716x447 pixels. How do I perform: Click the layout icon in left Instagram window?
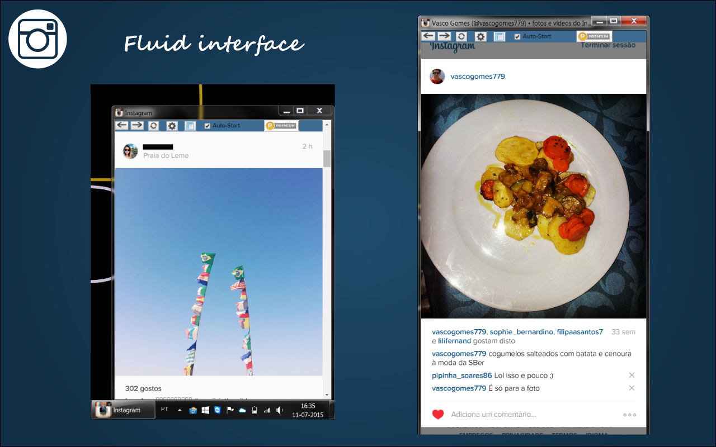[x=190, y=126]
